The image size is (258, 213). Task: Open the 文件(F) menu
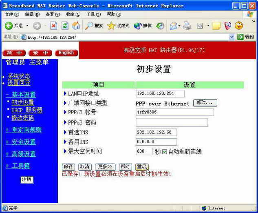point(11,14)
